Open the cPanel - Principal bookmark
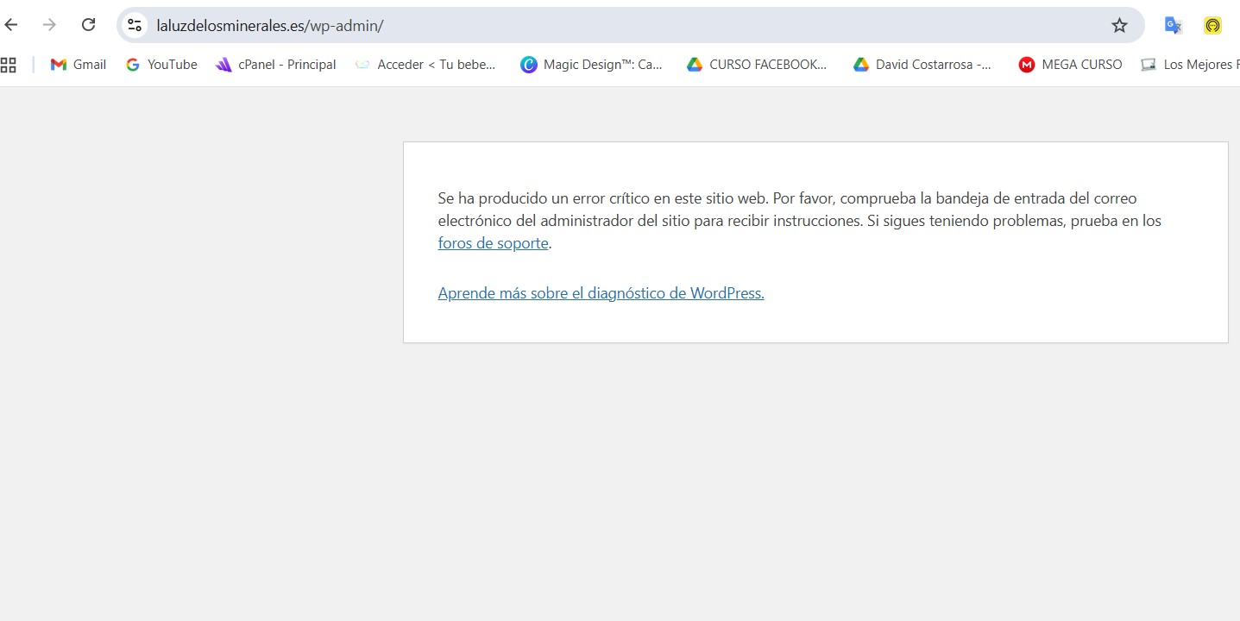 point(276,65)
